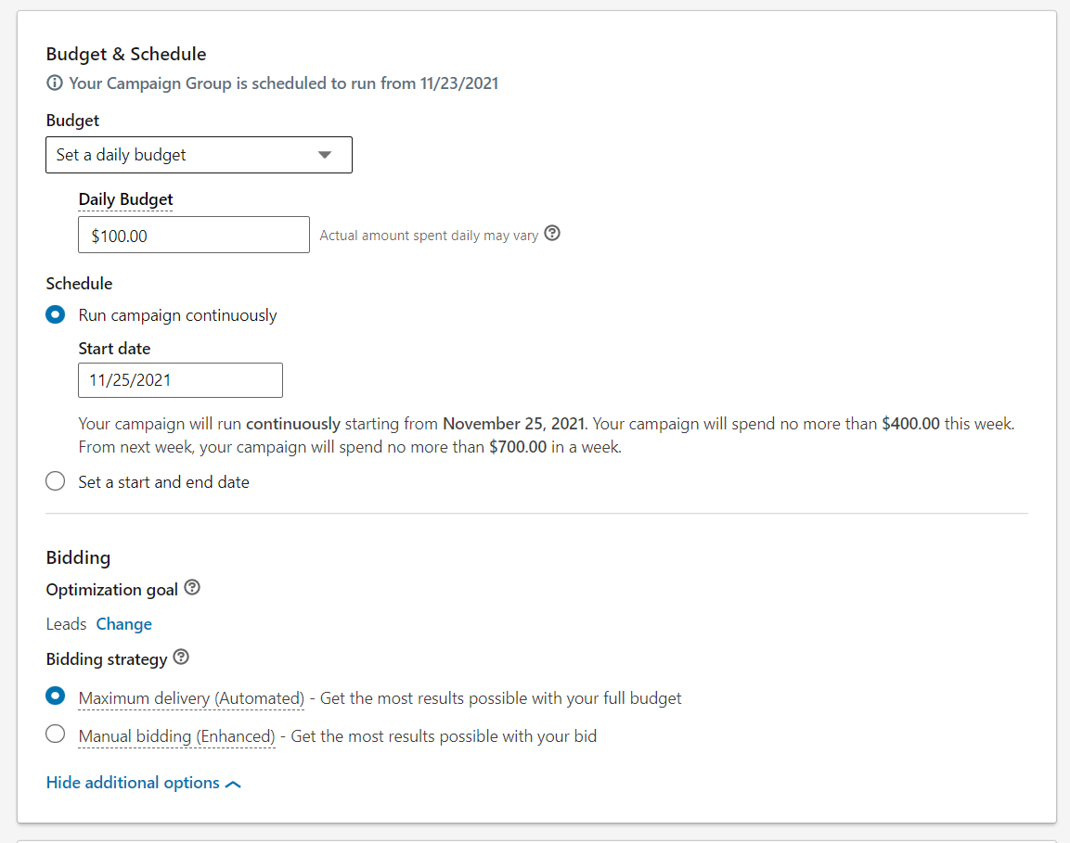1070x843 pixels.
Task: Collapse the additional options section
Action: click(x=133, y=783)
